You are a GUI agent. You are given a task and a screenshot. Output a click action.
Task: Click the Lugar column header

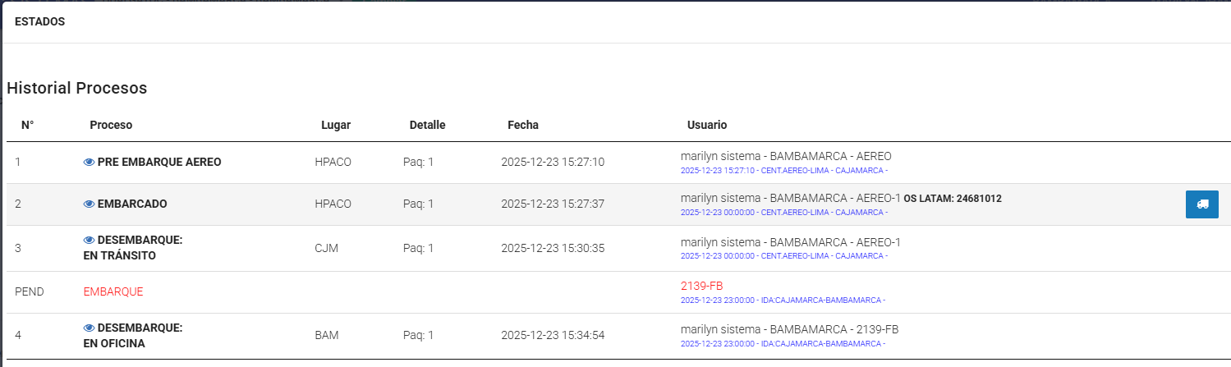(336, 125)
